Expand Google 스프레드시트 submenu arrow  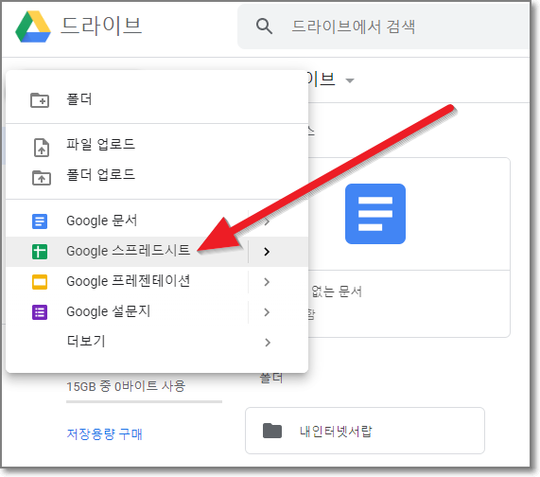pyautogui.click(x=267, y=252)
